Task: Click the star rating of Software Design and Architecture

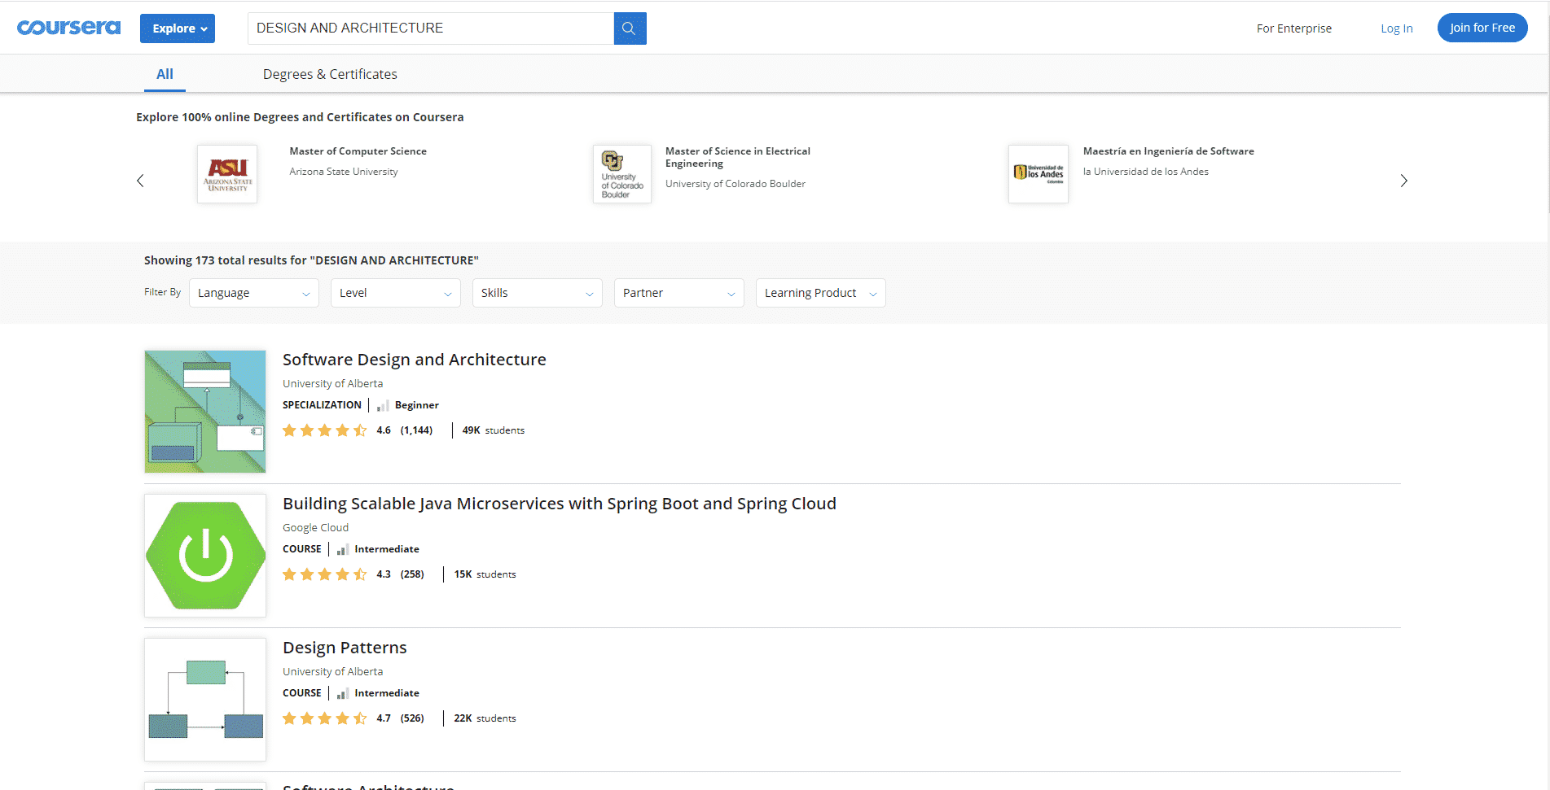Action: pyautogui.click(x=325, y=430)
